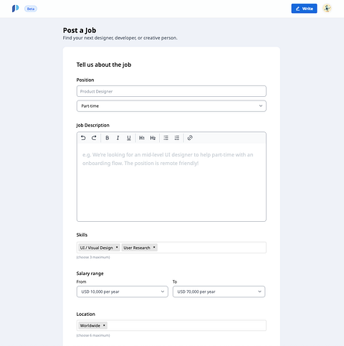344x346 pixels.
Task: Insert a numbered list
Action: [177, 138]
